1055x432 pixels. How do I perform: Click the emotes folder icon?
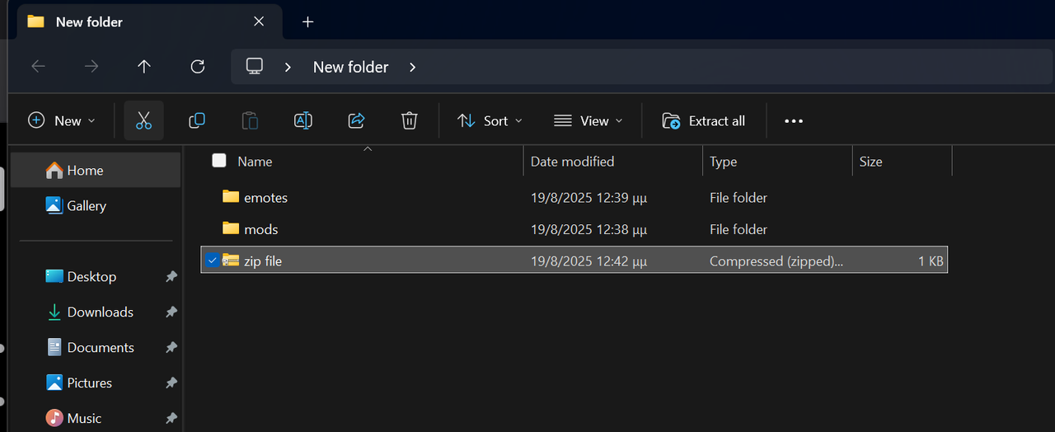(231, 197)
